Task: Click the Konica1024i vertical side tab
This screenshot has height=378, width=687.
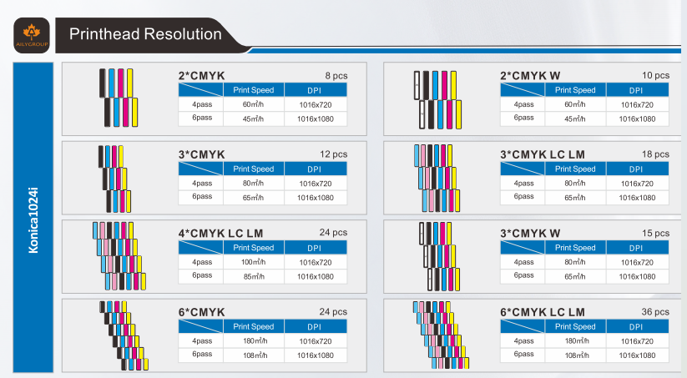Action: [x=33, y=219]
